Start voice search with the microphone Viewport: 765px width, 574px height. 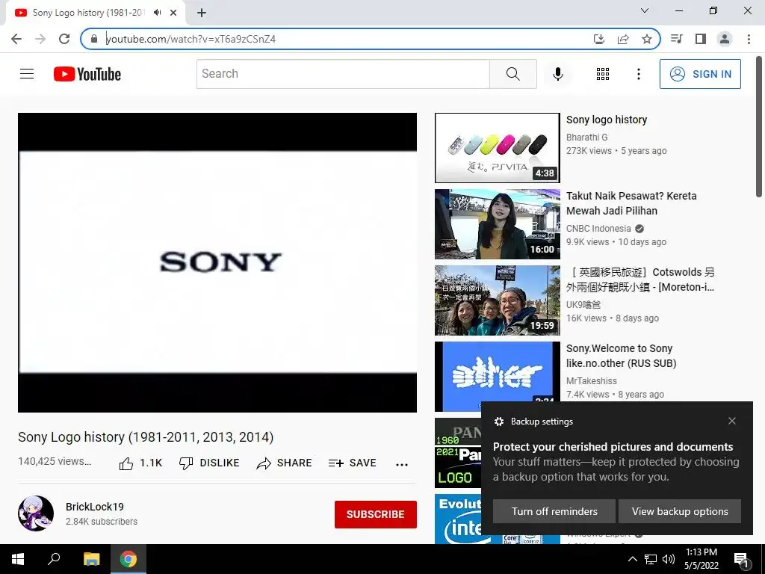click(x=557, y=74)
